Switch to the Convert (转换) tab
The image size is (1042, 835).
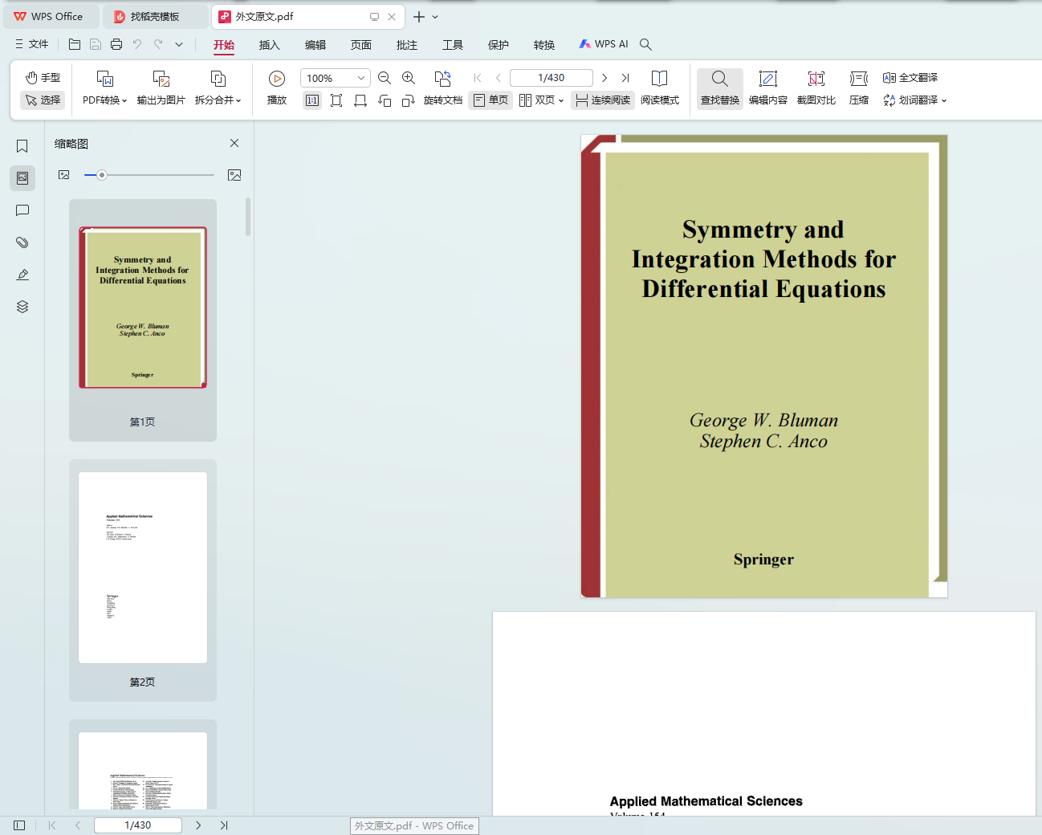coord(544,45)
